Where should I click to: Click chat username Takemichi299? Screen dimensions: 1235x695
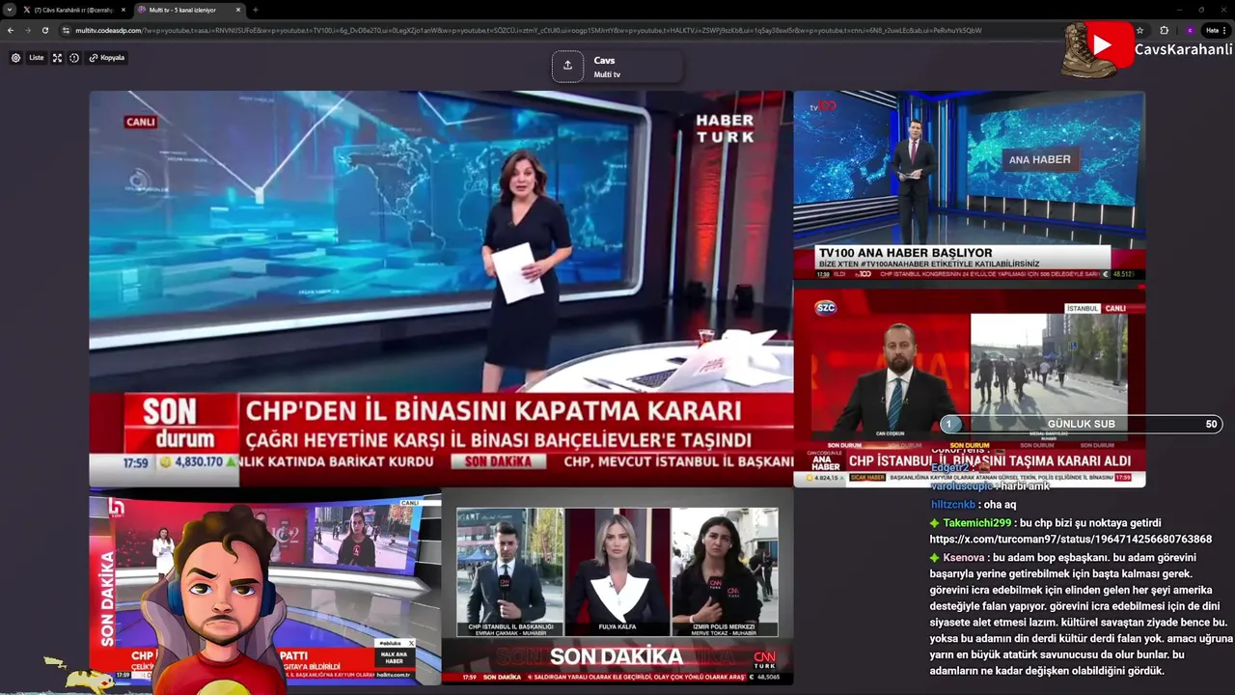click(977, 522)
